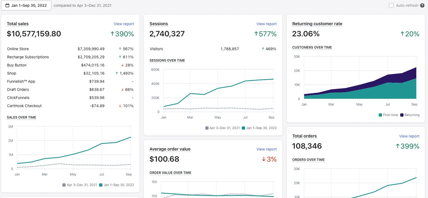
Task: Click the Apr 3–Dec 31, 2021 sessions legend swatch
Action: point(207,128)
